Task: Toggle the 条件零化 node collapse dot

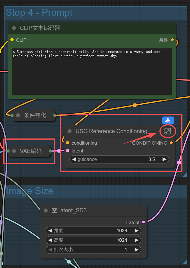Action: point(18,115)
